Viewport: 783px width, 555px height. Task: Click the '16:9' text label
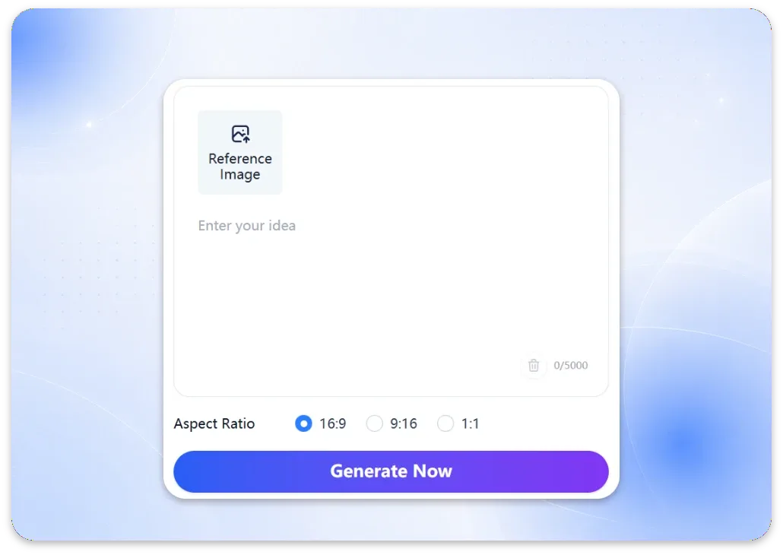(332, 423)
